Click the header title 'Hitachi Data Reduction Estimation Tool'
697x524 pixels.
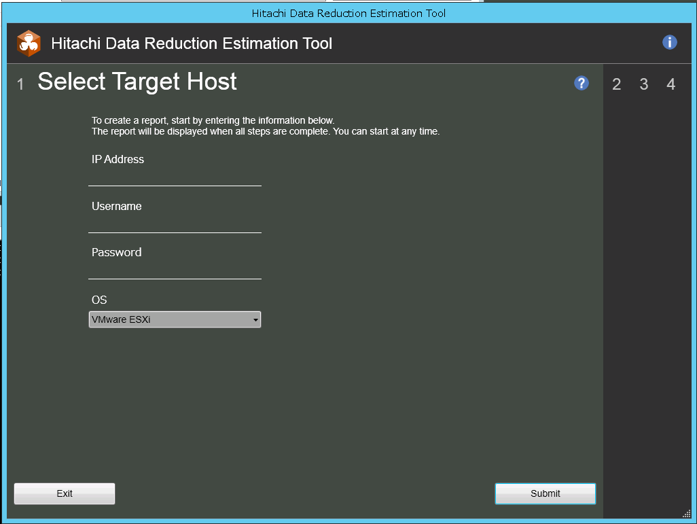tap(192, 43)
